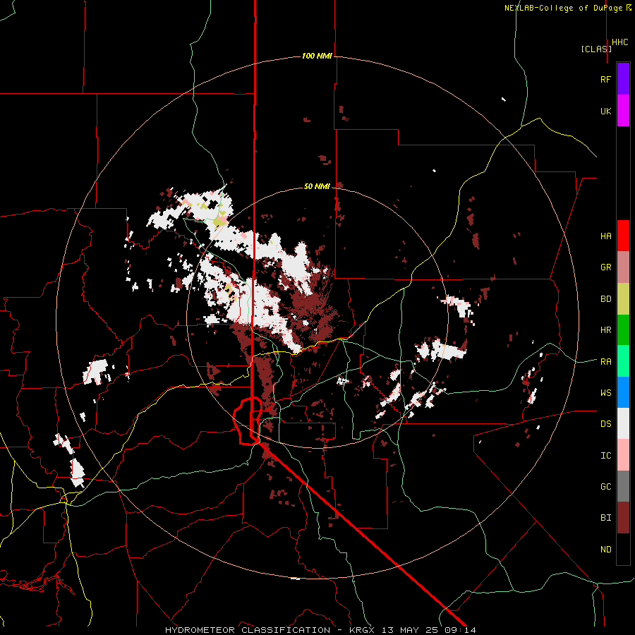This screenshot has width=635, height=635.
Task: Click the 13 MAY 25 date text
Action: [x=413, y=630]
